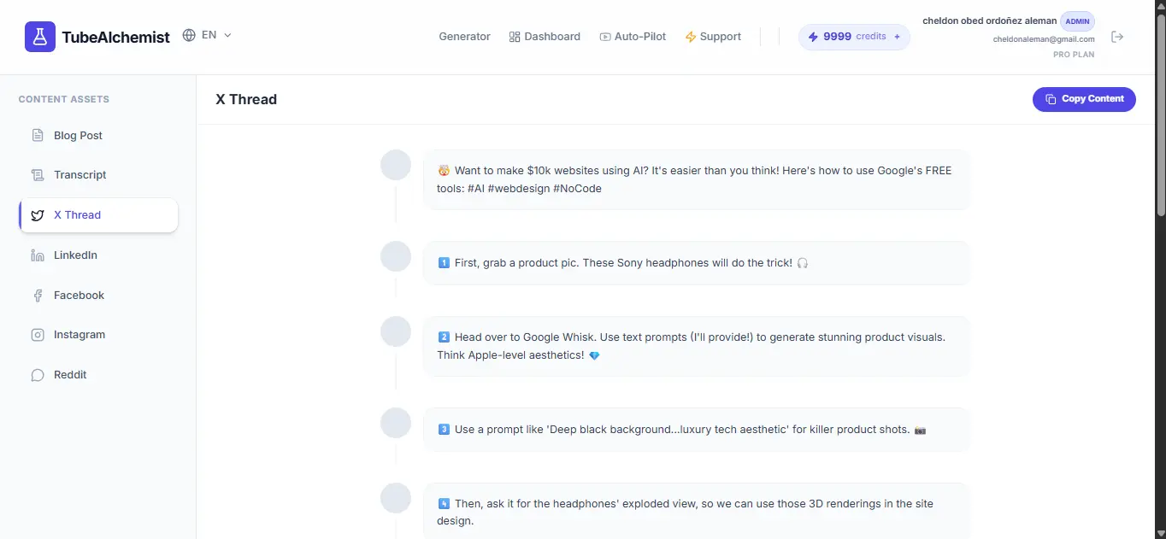1166x539 pixels.
Task: Copy the thread with Copy Content button
Action: tap(1084, 99)
